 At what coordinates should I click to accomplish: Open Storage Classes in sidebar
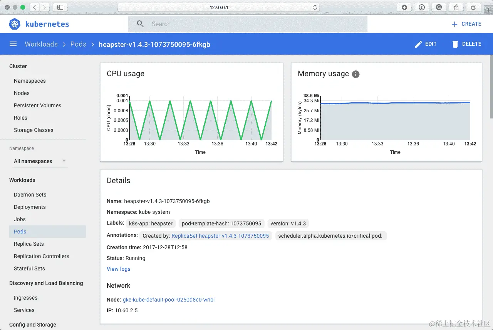pyautogui.click(x=34, y=130)
